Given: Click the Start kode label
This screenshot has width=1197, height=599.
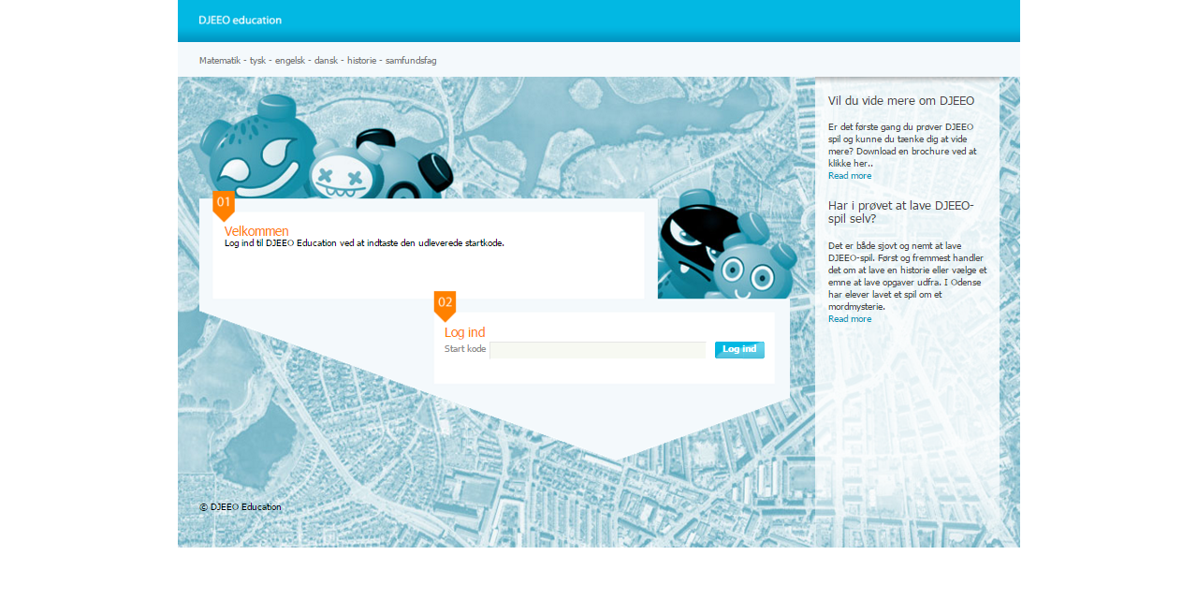Looking at the screenshot, I should pyautogui.click(x=465, y=349).
